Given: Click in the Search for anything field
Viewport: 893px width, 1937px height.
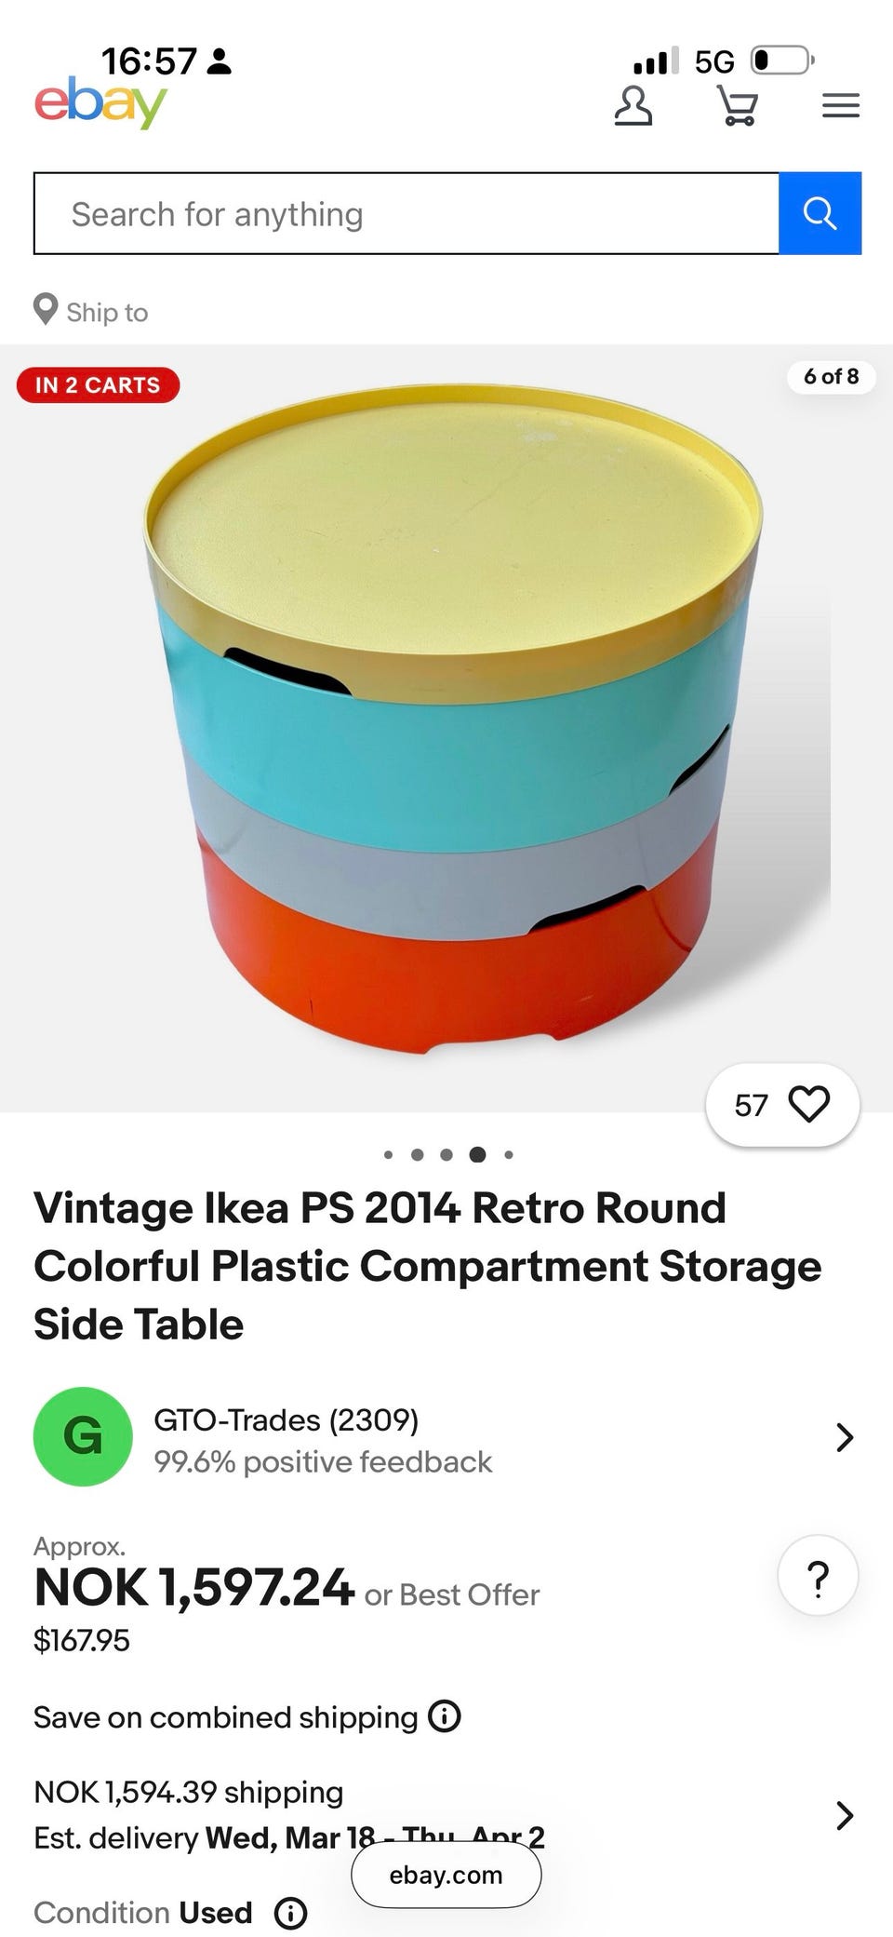Looking at the screenshot, I should point(407,213).
